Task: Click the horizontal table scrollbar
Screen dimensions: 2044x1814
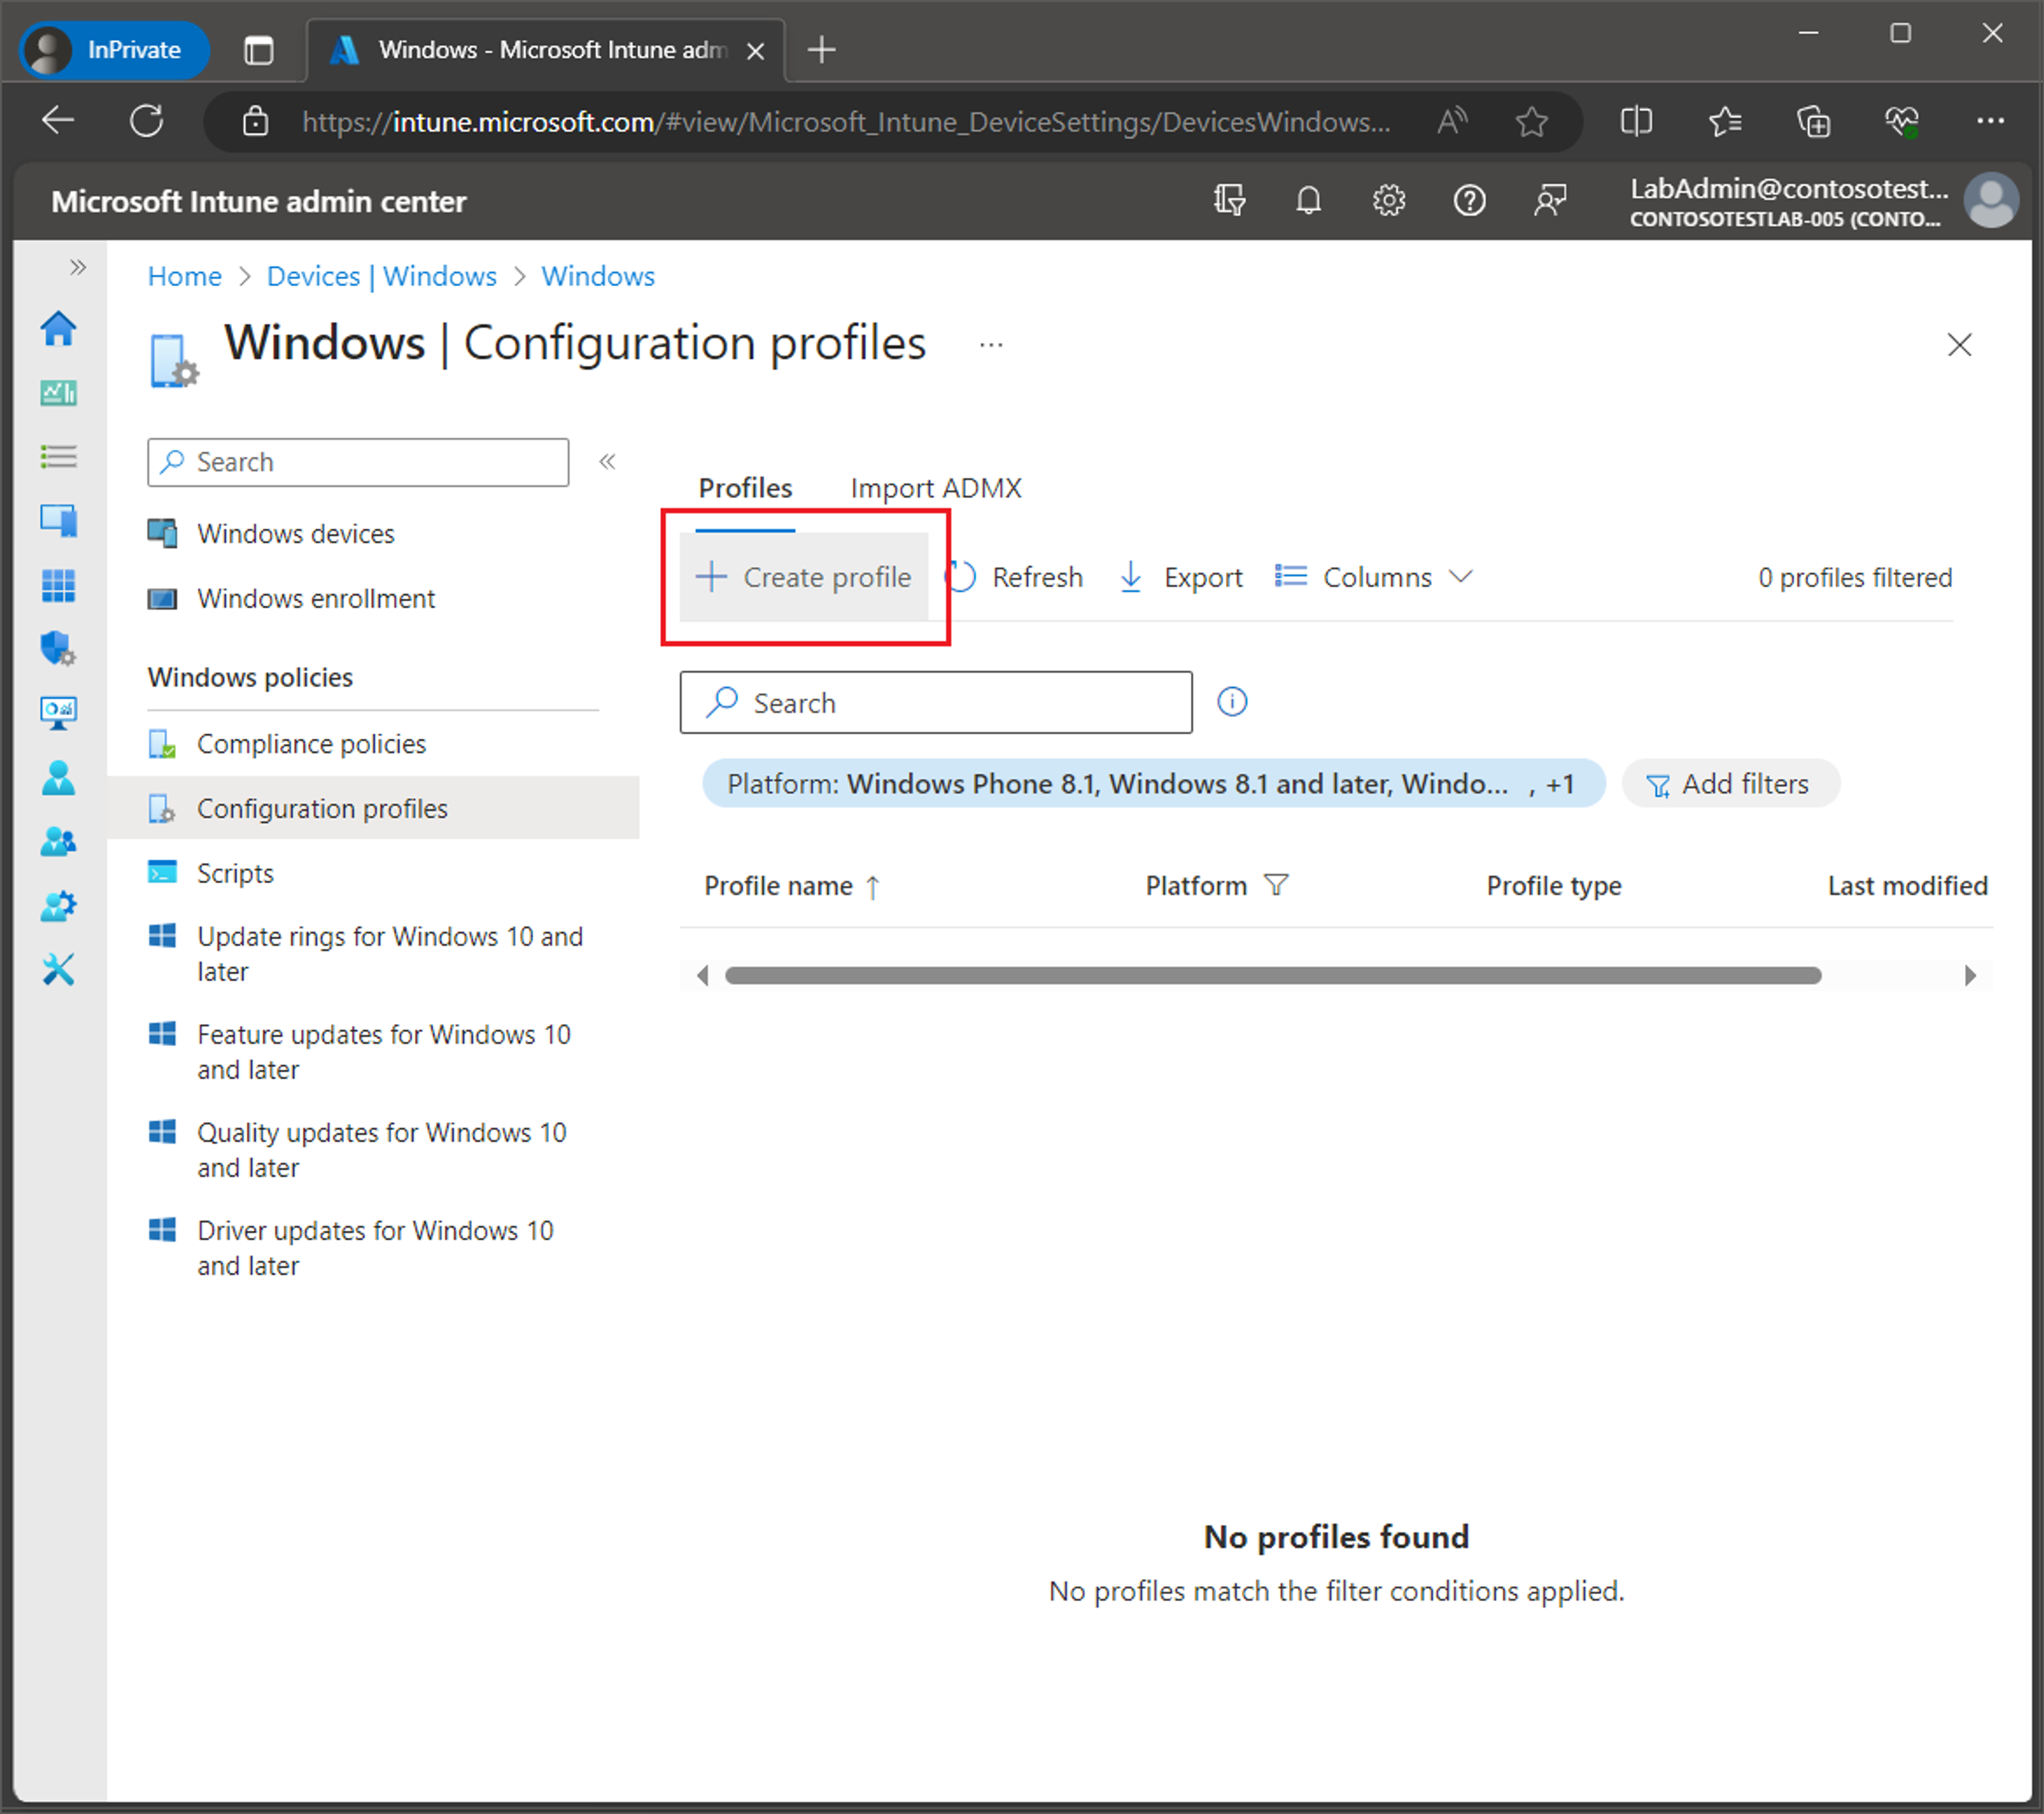Action: (x=1272, y=975)
